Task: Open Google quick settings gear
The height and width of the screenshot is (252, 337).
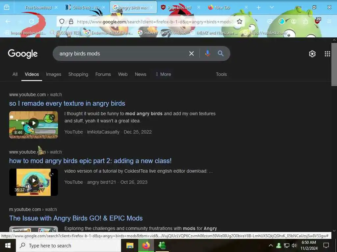Action: [312, 54]
